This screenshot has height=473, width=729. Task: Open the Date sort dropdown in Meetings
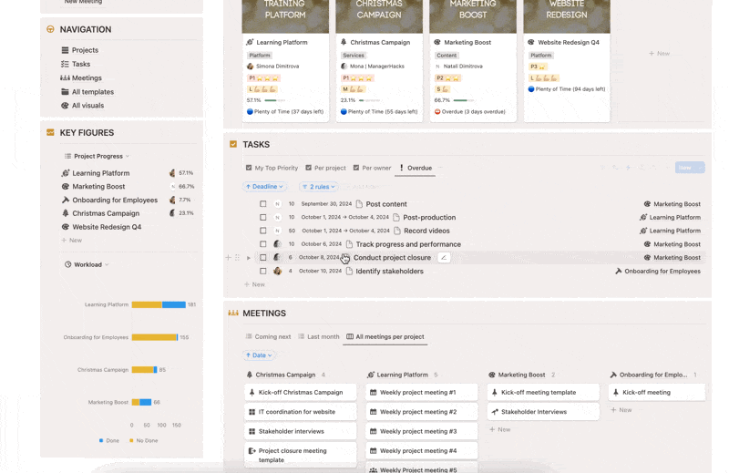click(x=259, y=355)
